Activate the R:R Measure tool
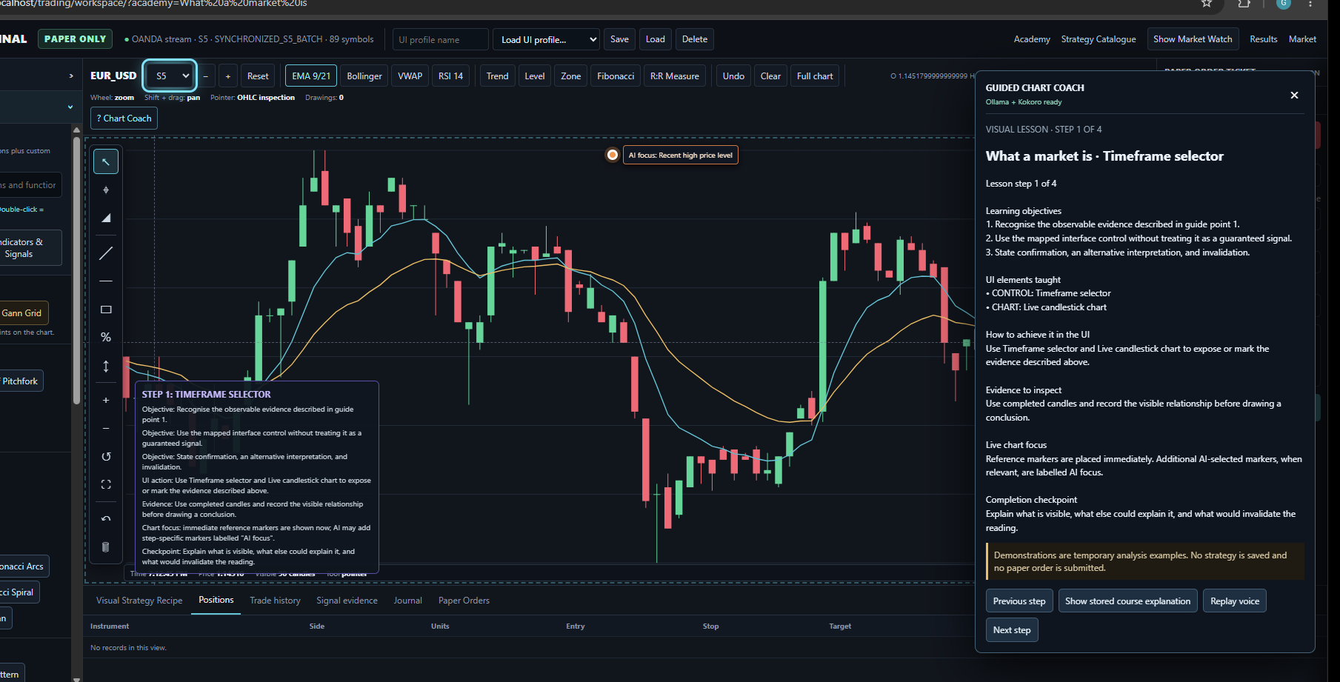 point(675,76)
